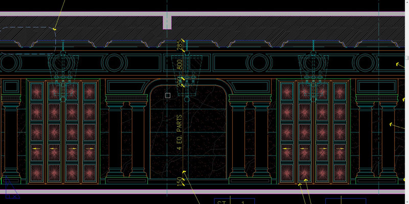Click the 200 dimension label
Screen dimensions: 409x204
[179, 82]
